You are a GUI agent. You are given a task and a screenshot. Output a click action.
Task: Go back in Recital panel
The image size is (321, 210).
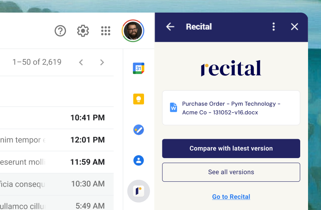pyautogui.click(x=170, y=27)
